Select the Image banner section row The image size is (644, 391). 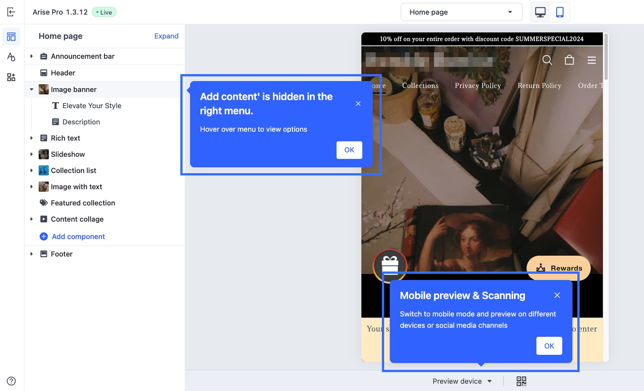(x=105, y=89)
